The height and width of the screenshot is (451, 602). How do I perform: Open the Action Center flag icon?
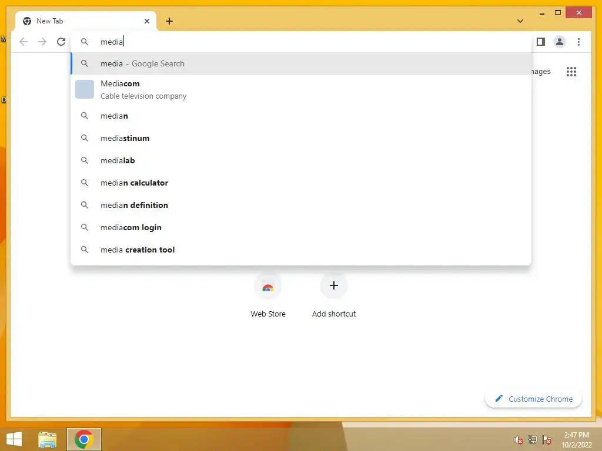tap(547, 439)
